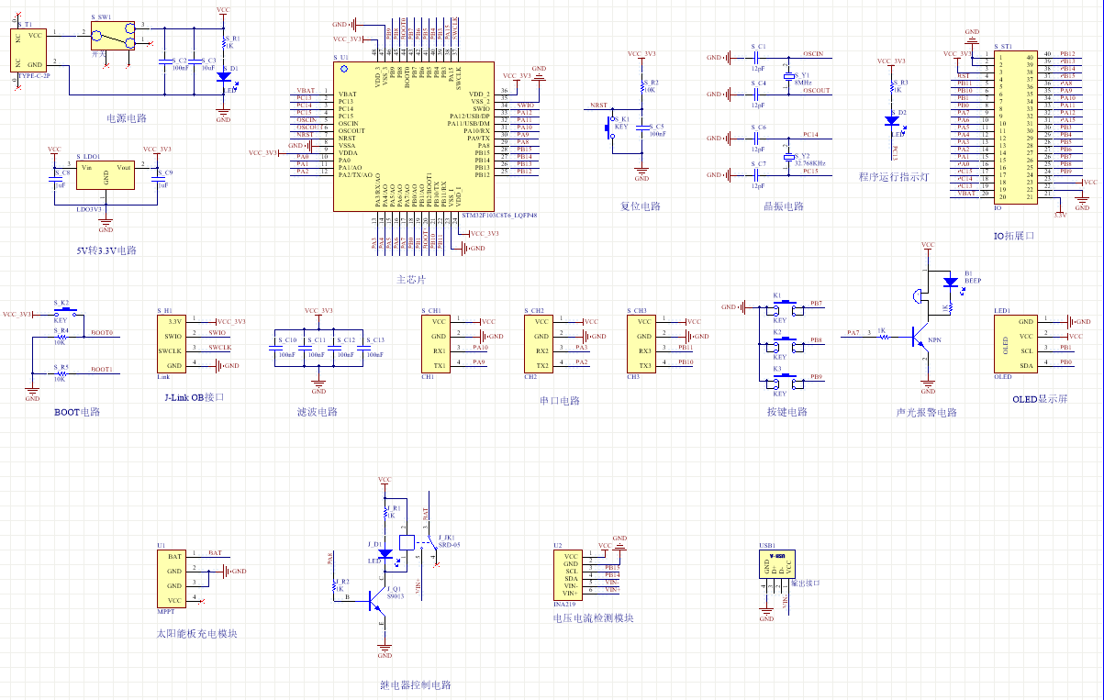Select the S_SW1 power switch symbol
Viewport: 1104px width, 700px height.
pyautogui.click(x=114, y=37)
